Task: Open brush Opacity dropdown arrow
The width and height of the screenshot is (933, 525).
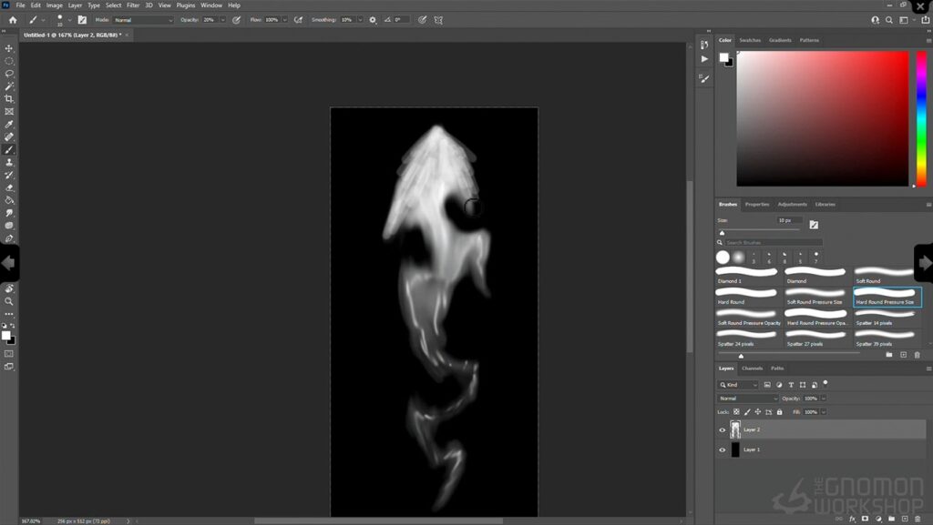Action: (222, 20)
